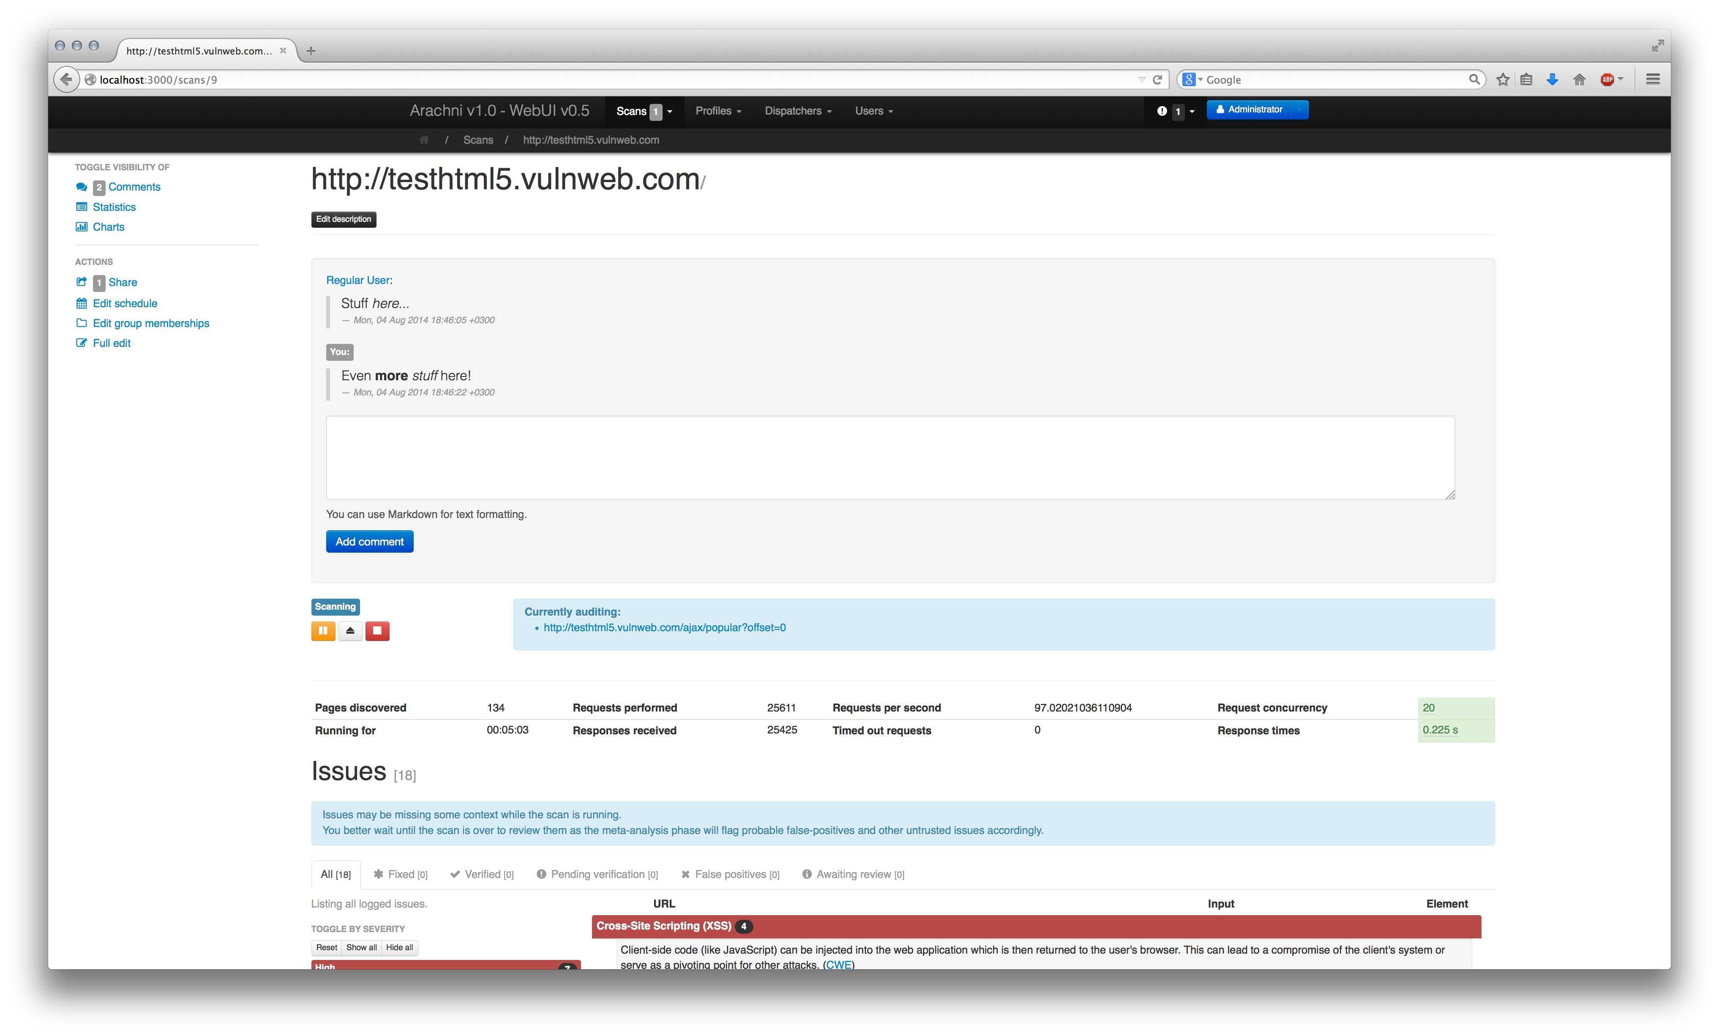
Task: Click in the comment text area
Action: [891, 458]
